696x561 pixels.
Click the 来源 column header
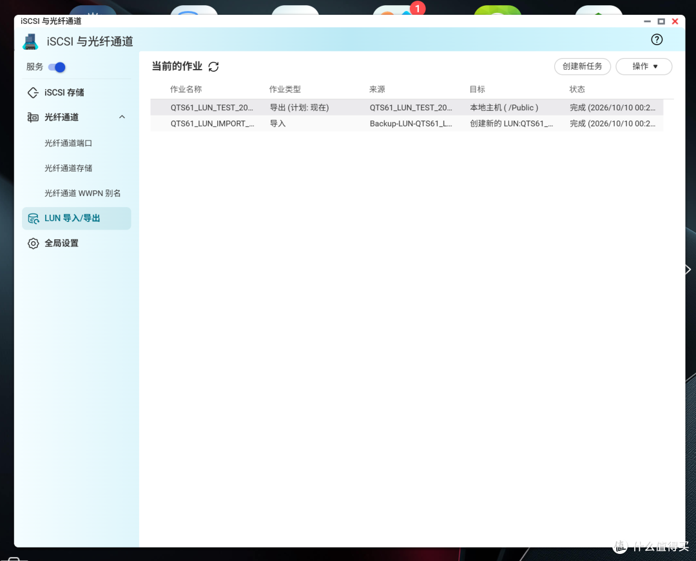pyautogui.click(x=377, y=89)
